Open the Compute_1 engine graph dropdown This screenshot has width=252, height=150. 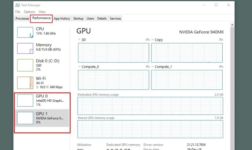pyautogui.click(x=152, y=67)
